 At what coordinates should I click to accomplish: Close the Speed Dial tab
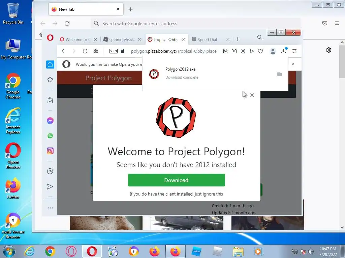point(228,40)
